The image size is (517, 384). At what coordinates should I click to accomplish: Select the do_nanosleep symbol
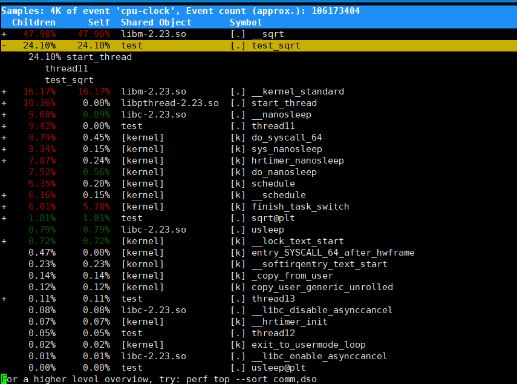[284, 172]
